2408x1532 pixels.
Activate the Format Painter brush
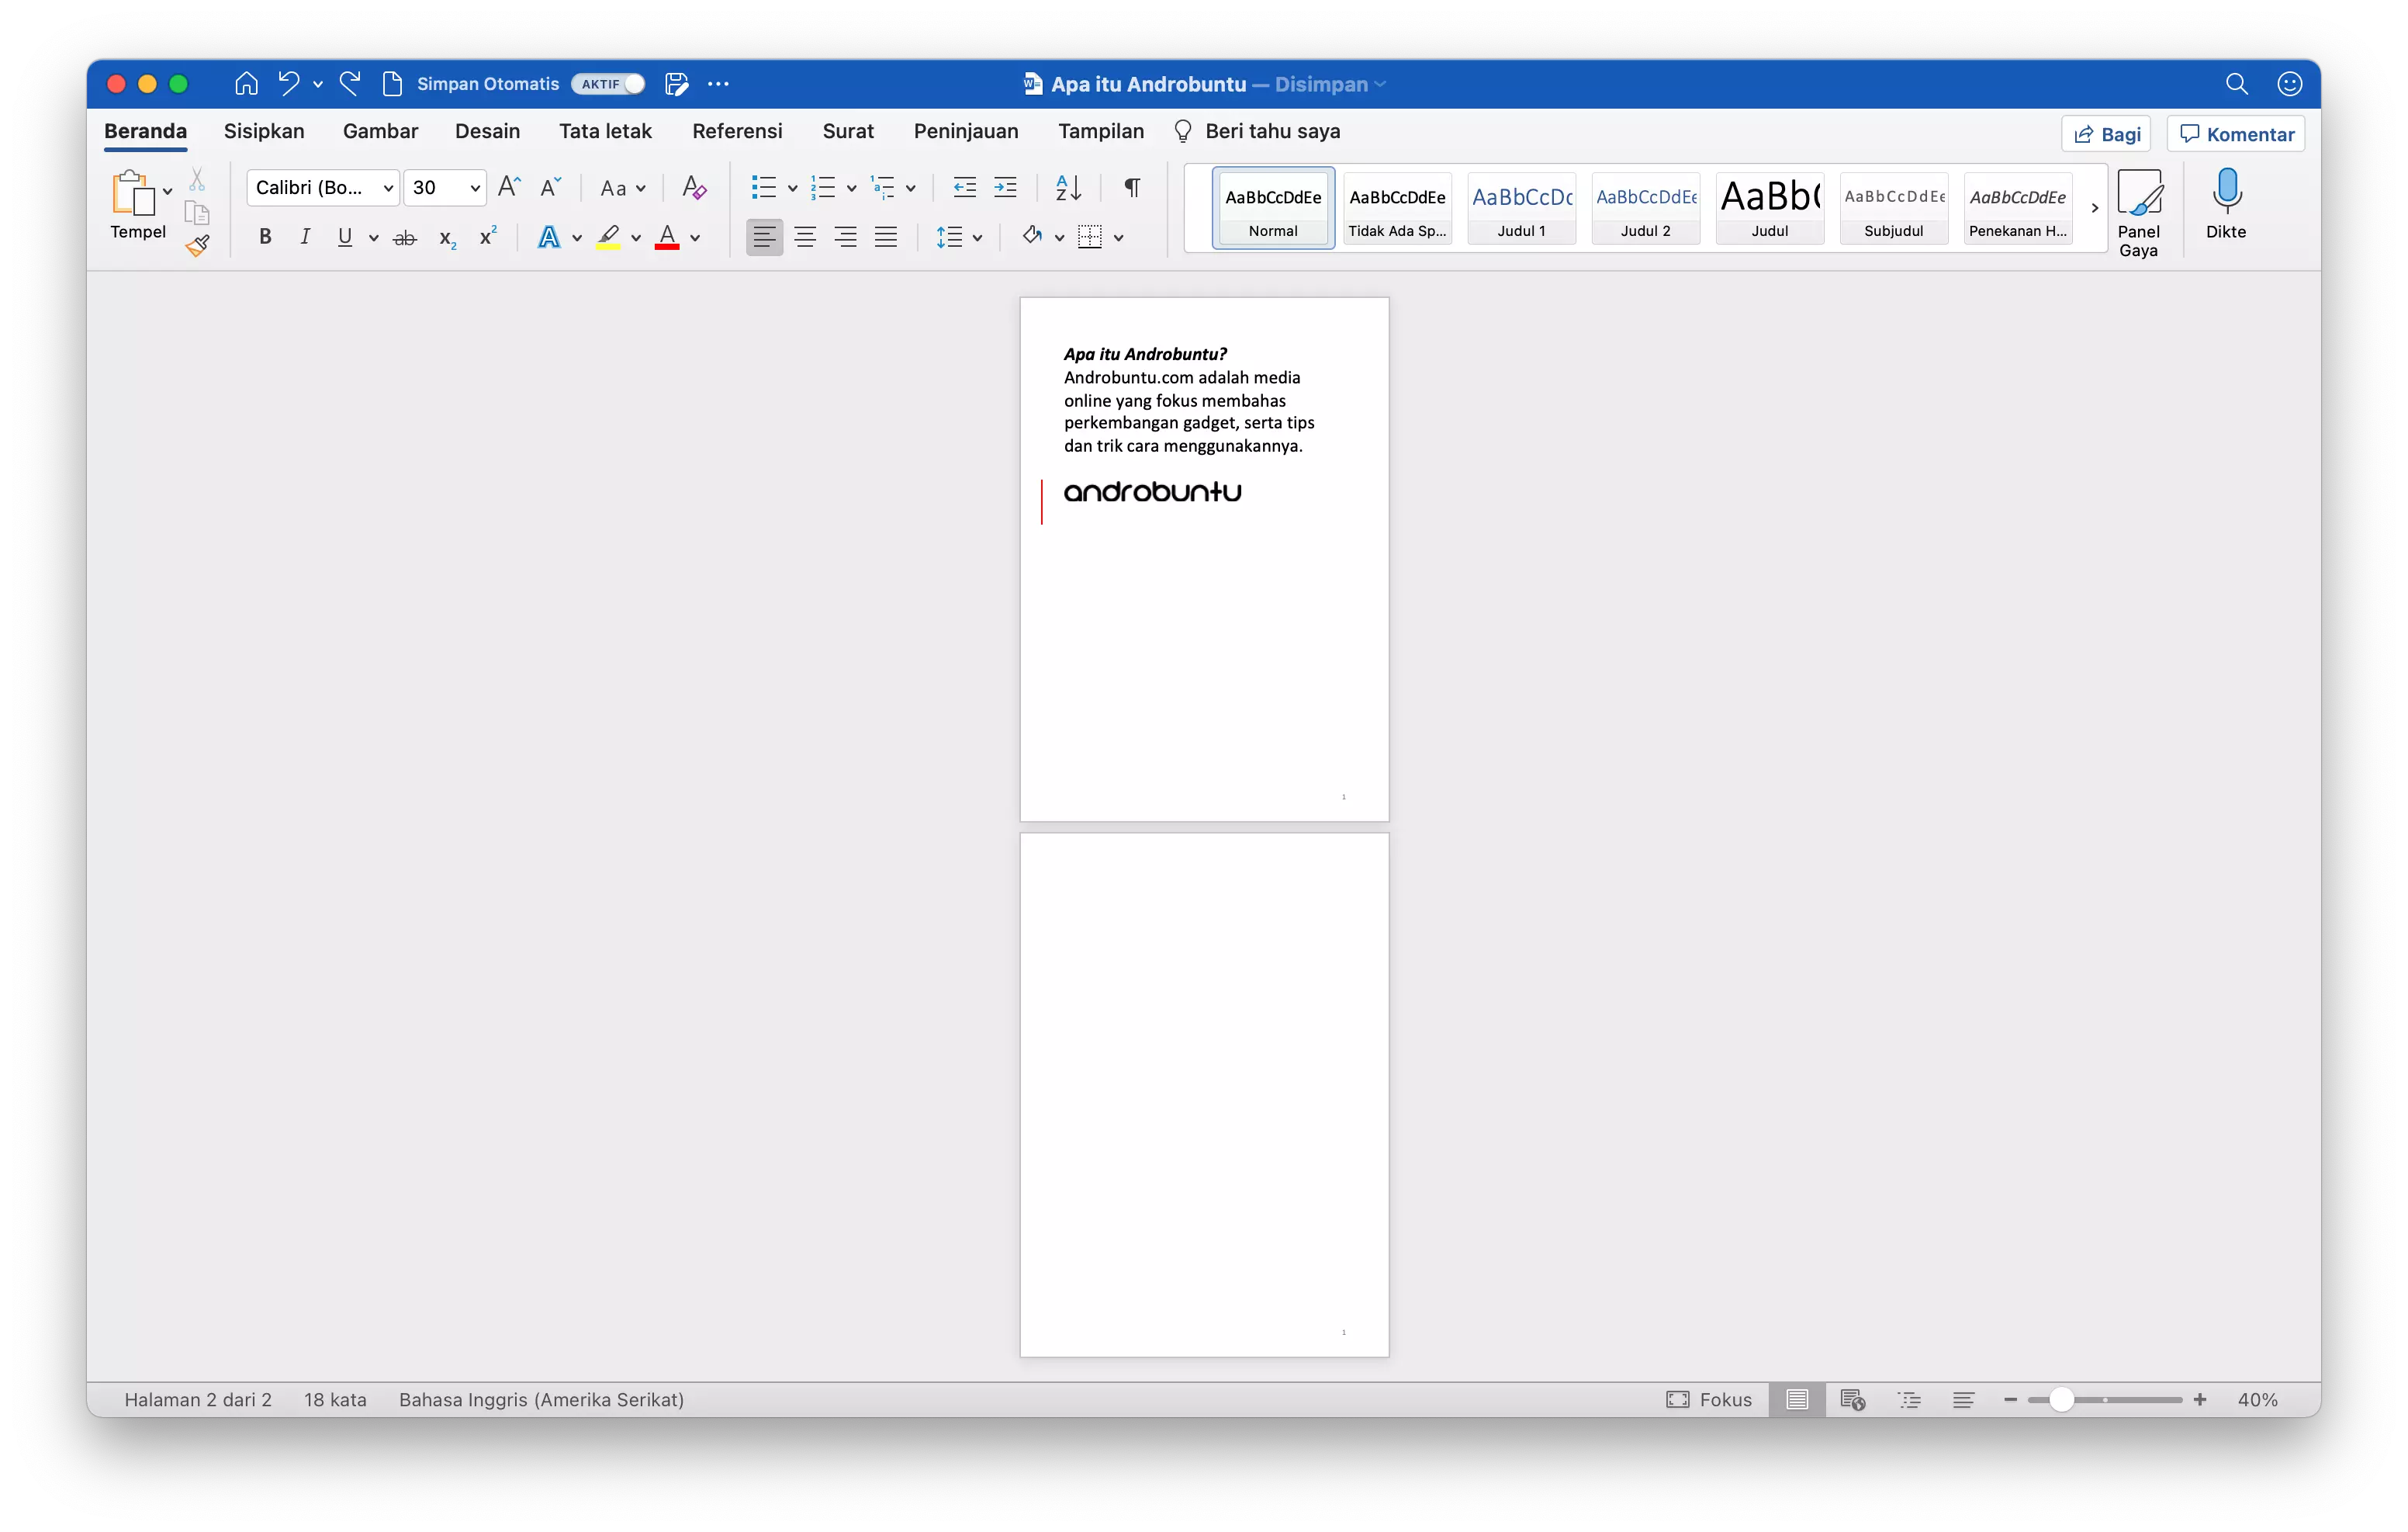click(198, 245)
